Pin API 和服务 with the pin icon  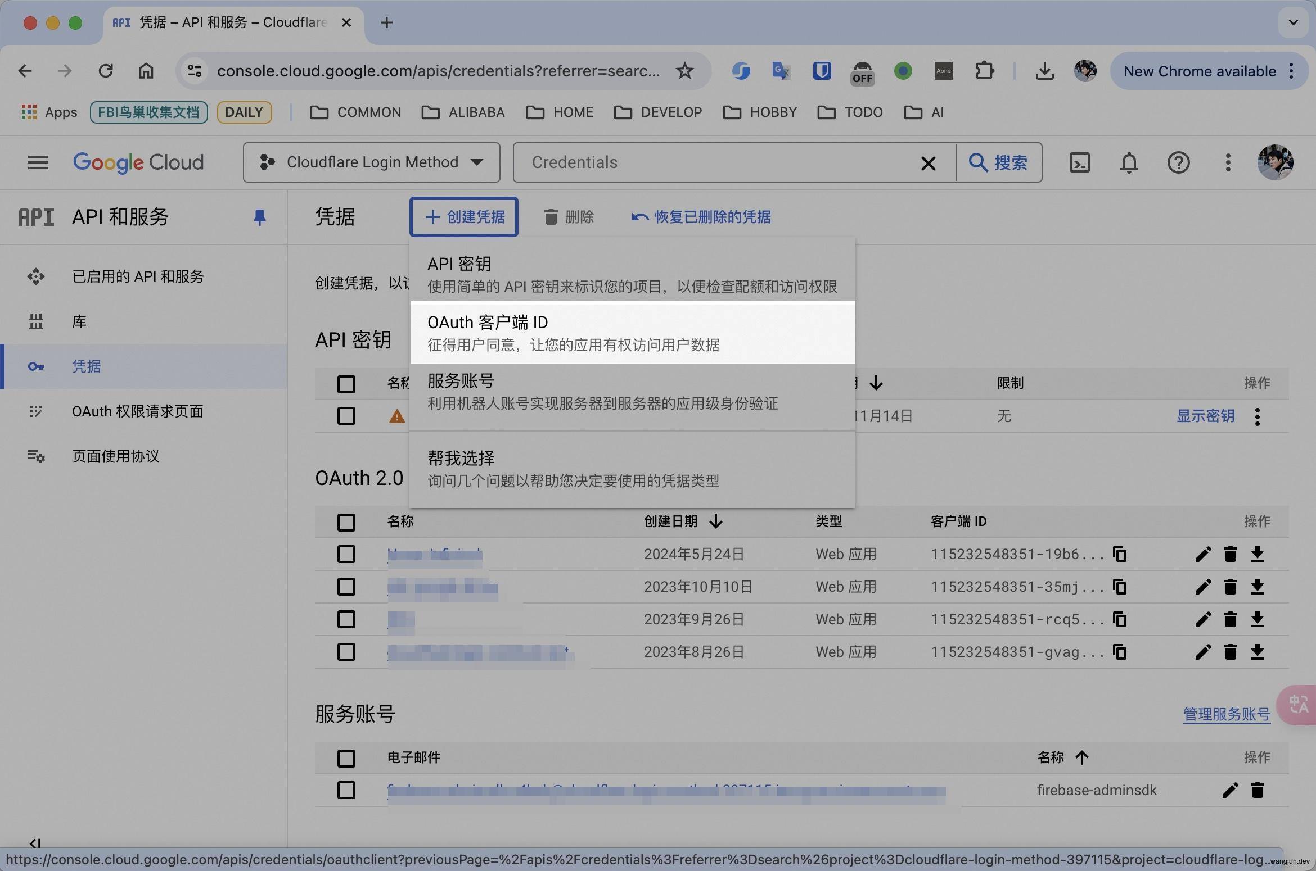point(259,217)
